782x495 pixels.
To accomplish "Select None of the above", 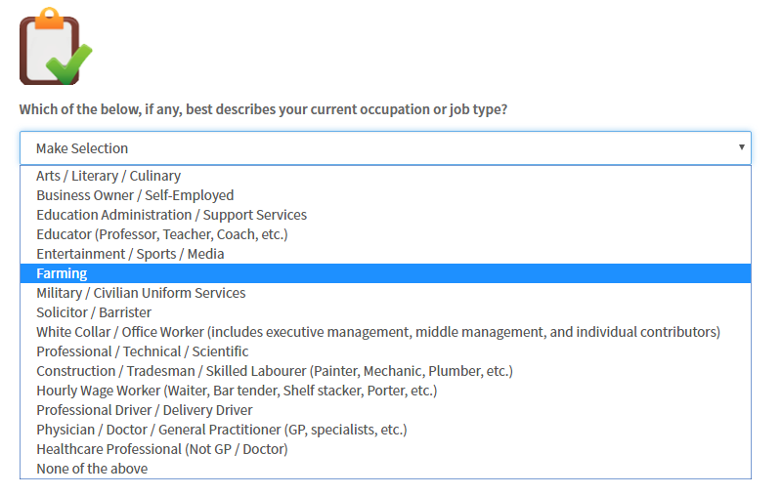I will [x=92, y=469].
